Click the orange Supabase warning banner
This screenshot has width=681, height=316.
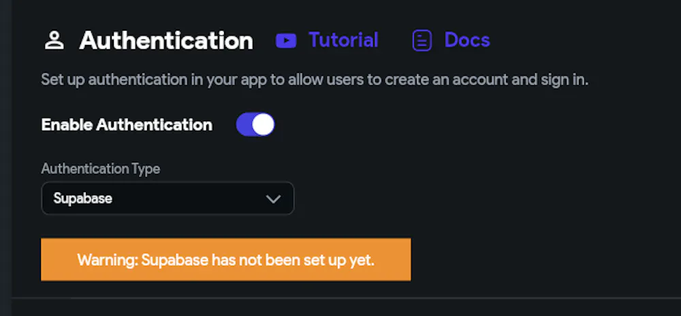(x=225, y=259)
